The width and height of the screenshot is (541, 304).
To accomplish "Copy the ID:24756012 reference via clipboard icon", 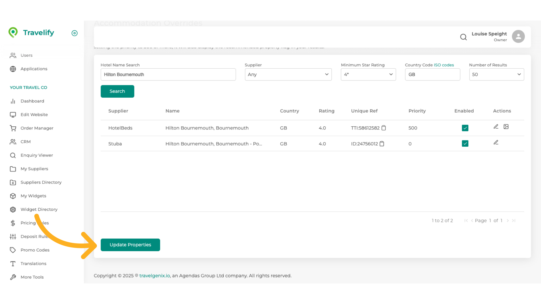I will coord(382,144).
